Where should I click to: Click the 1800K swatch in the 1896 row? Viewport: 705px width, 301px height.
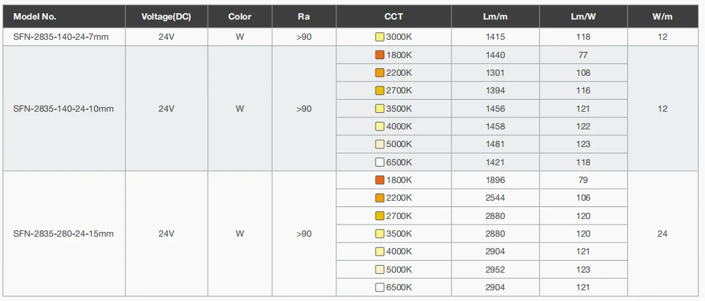(380, 180)
